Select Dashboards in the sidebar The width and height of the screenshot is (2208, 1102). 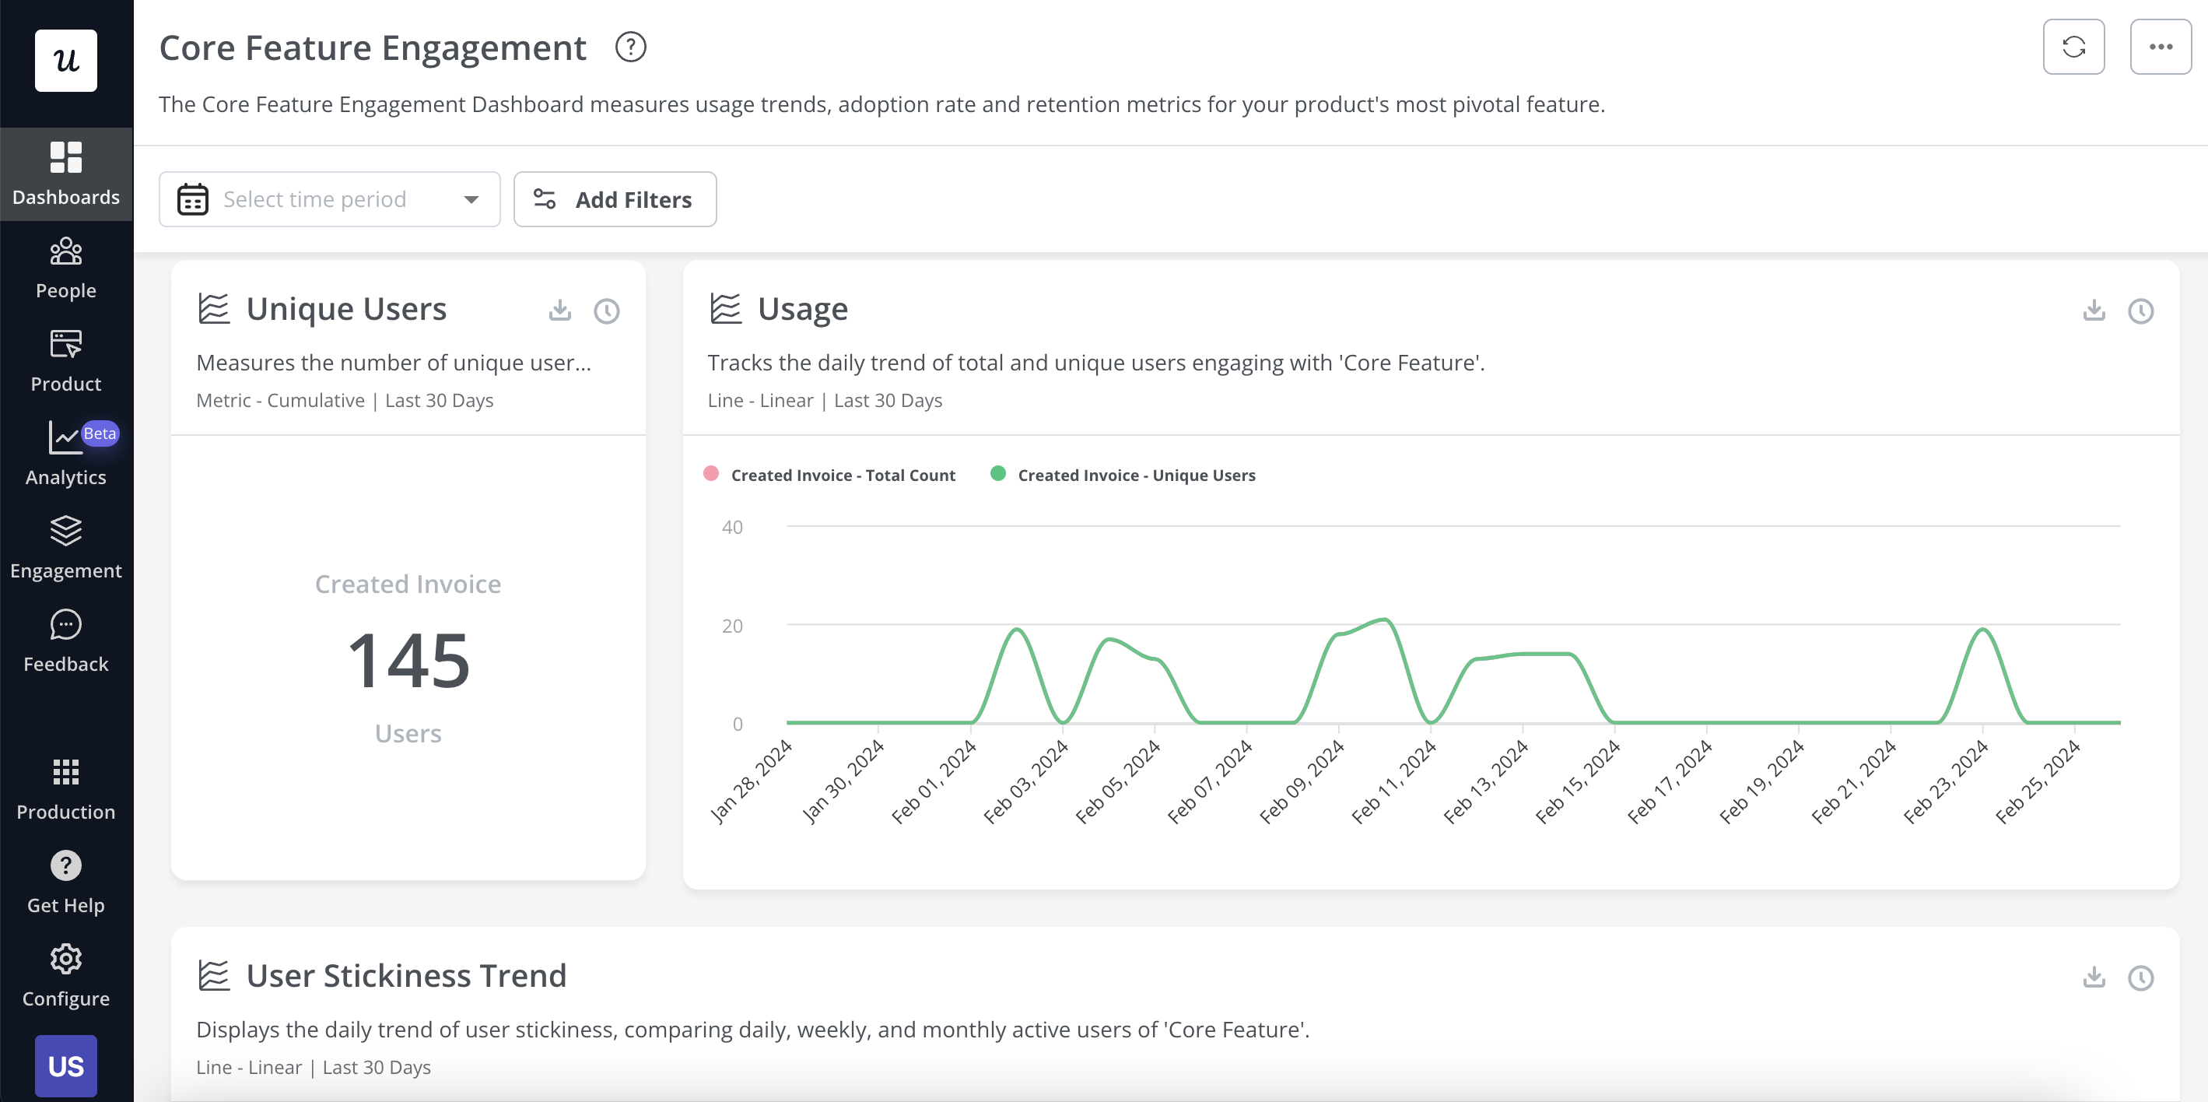coord(66,174)
